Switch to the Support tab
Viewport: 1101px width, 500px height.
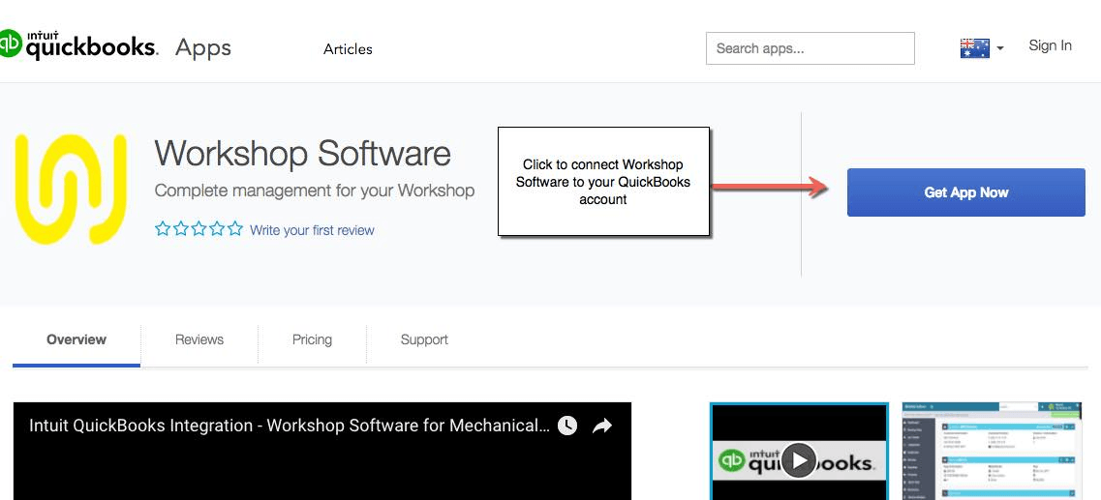pyautogui.click(x=424, y=340)
